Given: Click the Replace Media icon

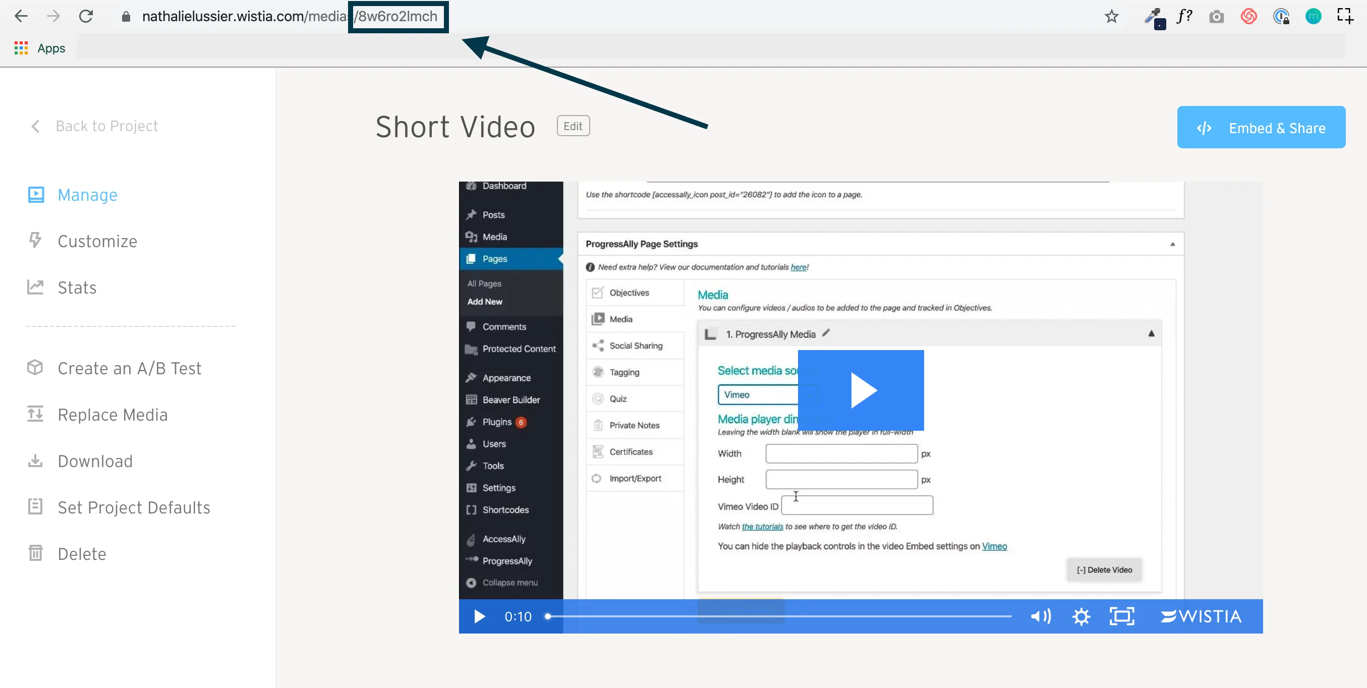Looking at the screenshot, I should (x=35, y=414).
